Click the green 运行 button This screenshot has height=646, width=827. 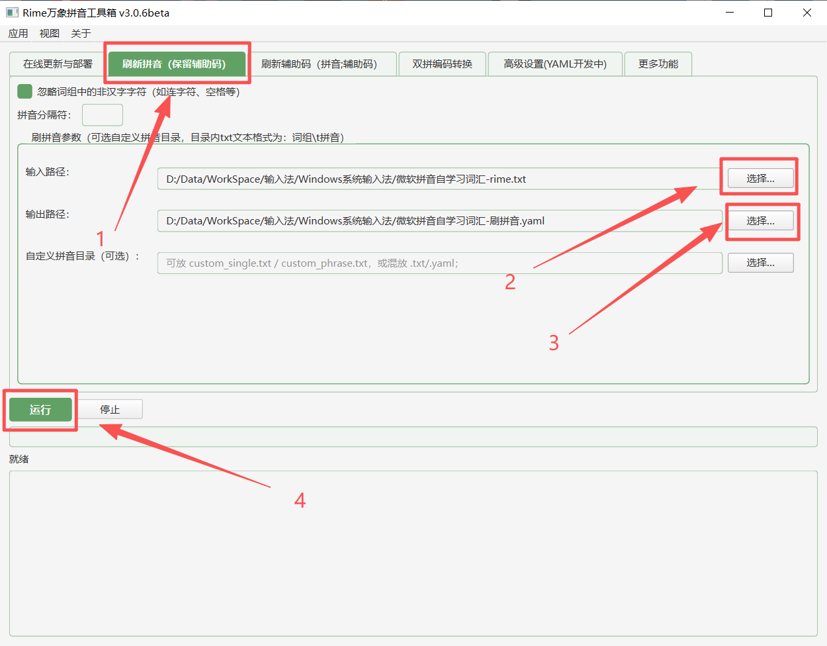40,410
